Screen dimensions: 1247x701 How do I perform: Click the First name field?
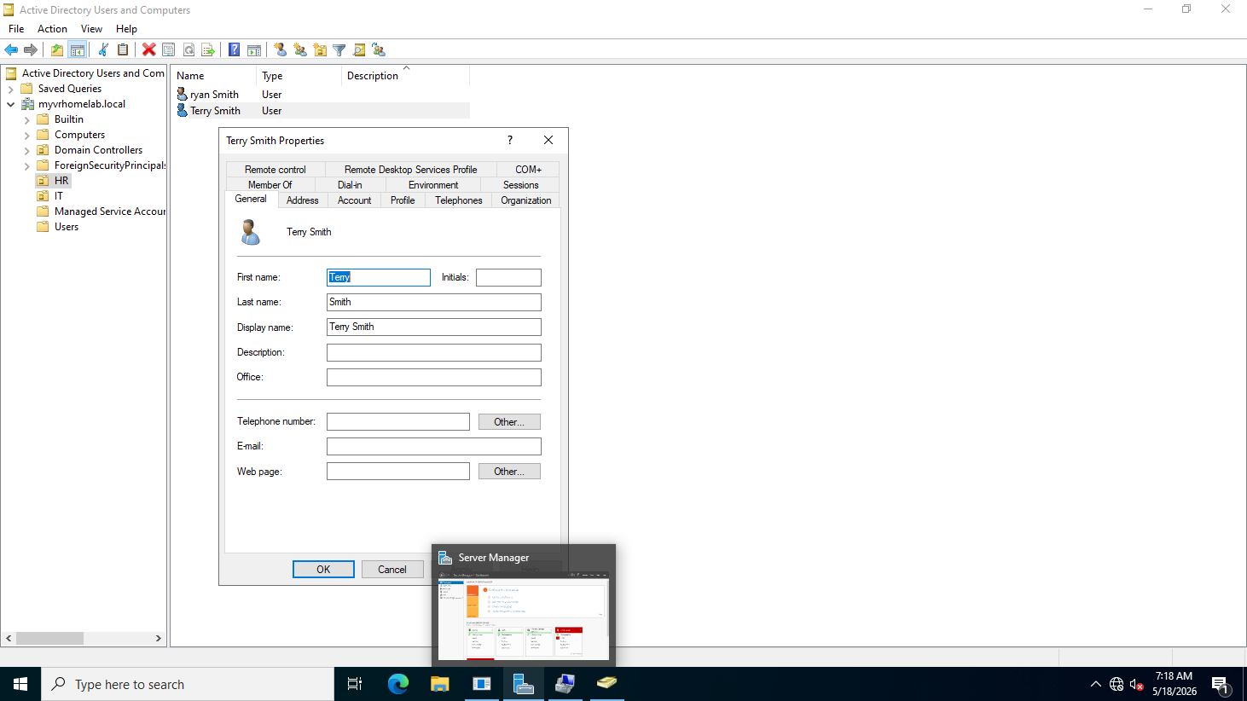click(x=379, y=277)
